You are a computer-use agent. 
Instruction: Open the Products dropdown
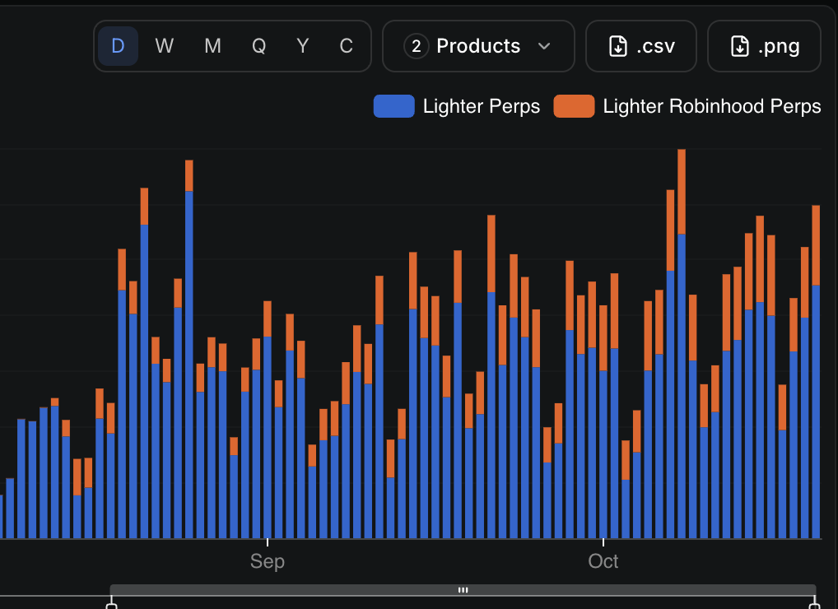(478, 46)
